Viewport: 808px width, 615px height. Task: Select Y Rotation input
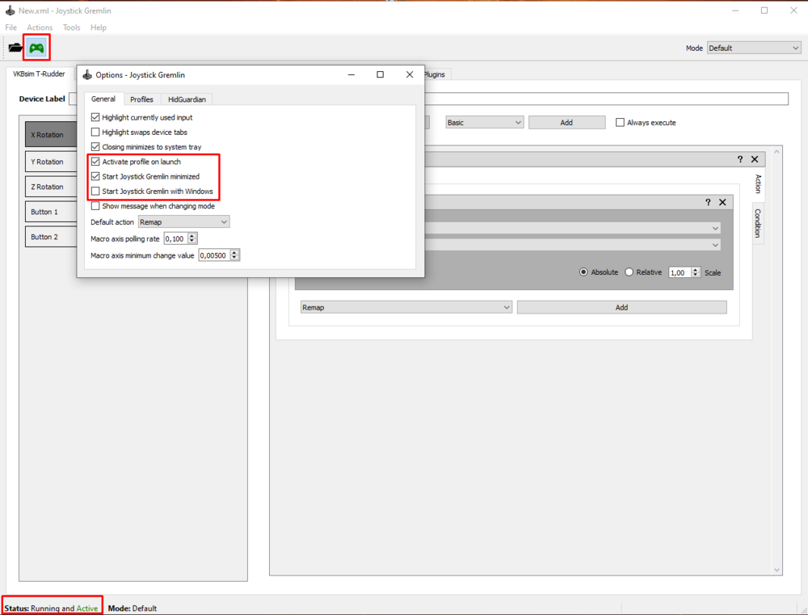click(50, 162)
